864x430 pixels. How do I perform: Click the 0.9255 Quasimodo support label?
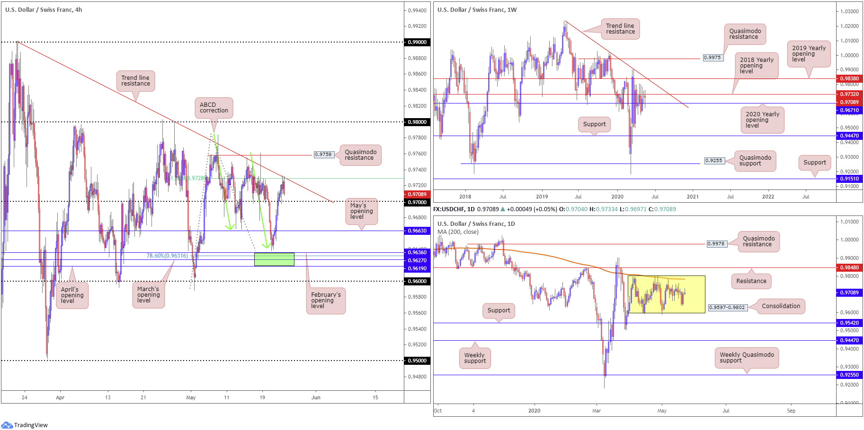(714, 161)
